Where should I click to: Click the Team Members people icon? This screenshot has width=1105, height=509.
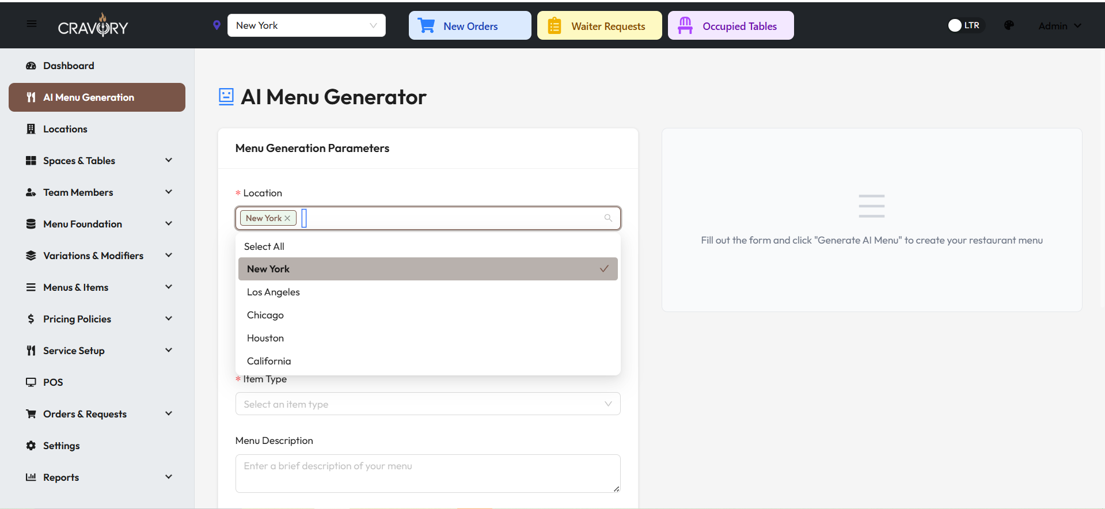click(31, 192)
